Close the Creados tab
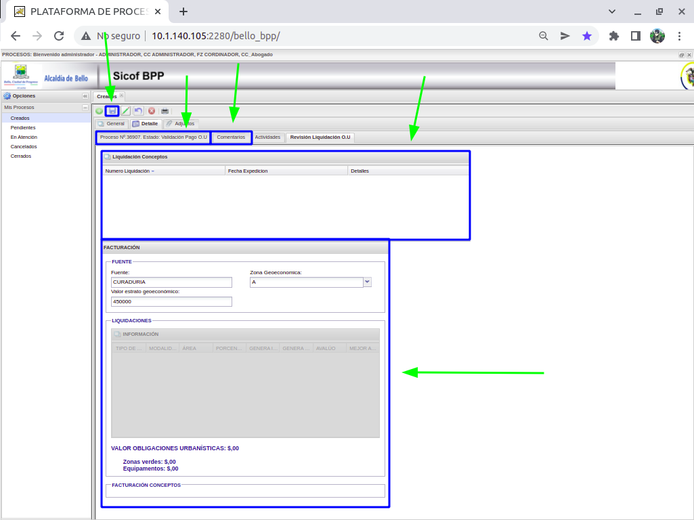Screen dimensions: 694x520 [122, 95]
